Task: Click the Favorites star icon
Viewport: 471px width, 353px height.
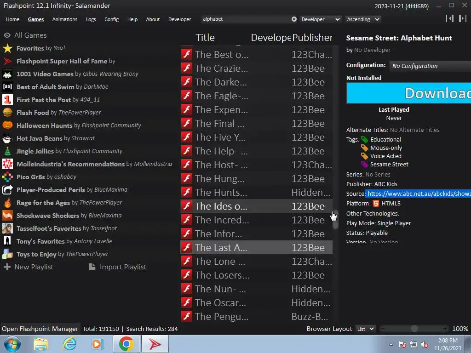Action: (x=7, y=48)
